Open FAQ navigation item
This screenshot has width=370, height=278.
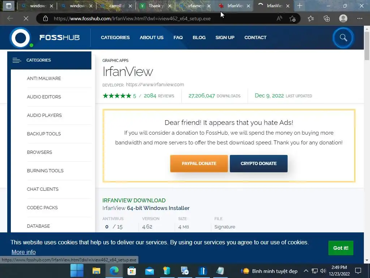pos(178,38)
